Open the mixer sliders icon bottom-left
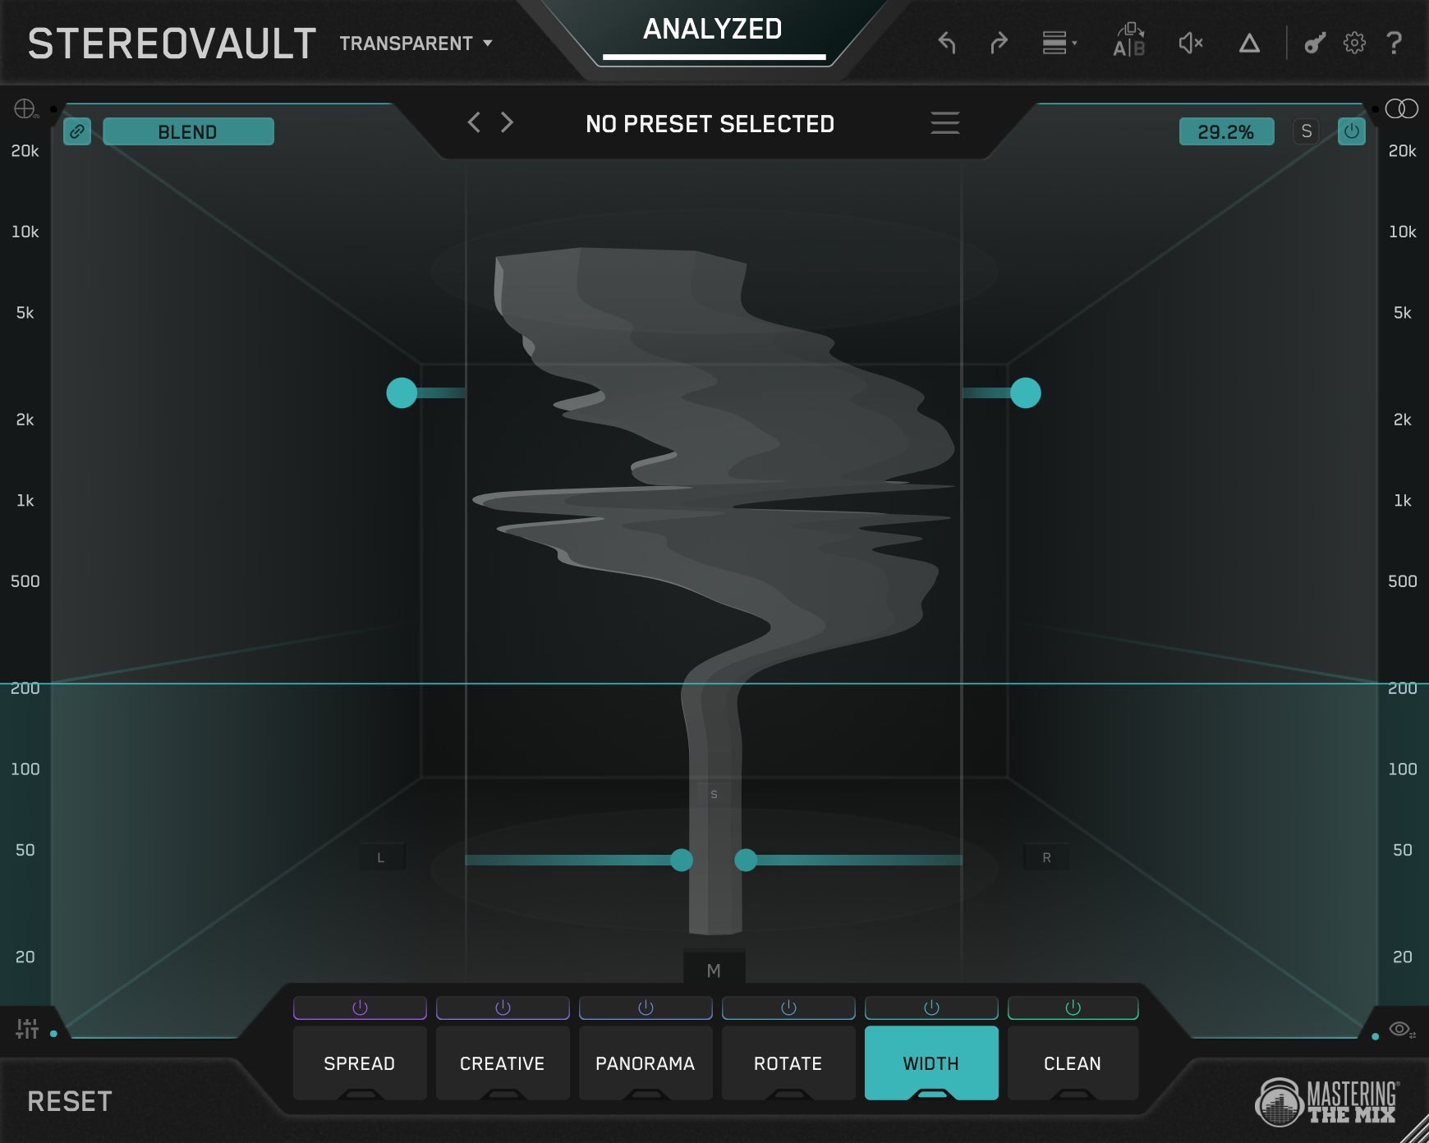Viewport: 1429px width, 1143px height. (x=27, y=1028)
